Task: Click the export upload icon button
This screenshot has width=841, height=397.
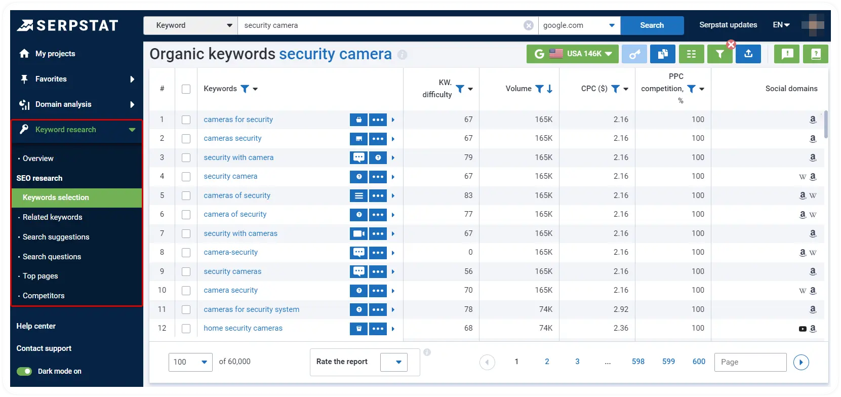Action: pos(748,54)
